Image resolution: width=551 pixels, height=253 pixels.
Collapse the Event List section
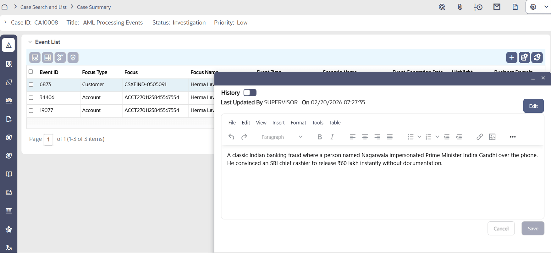(x=30, y=42)
